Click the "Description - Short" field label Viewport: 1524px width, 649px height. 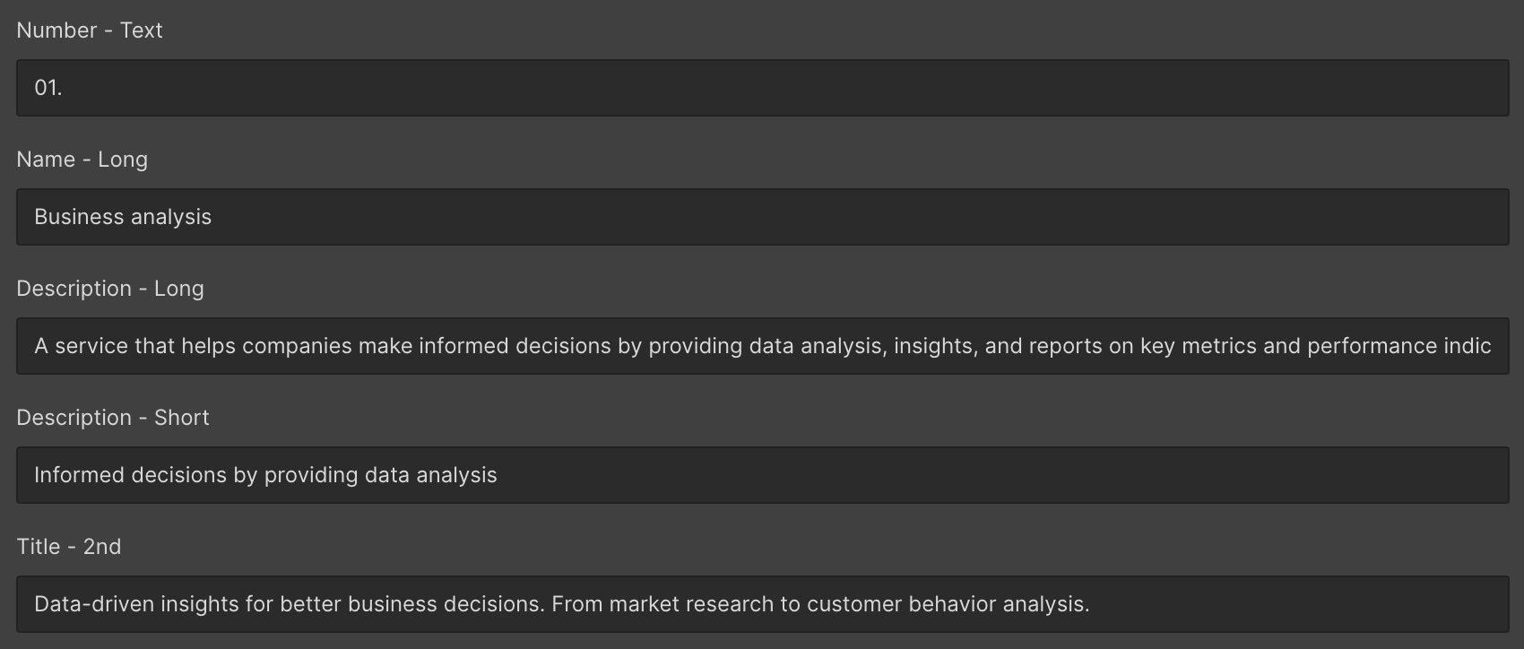pyautogui.click(x=113, y=418)
